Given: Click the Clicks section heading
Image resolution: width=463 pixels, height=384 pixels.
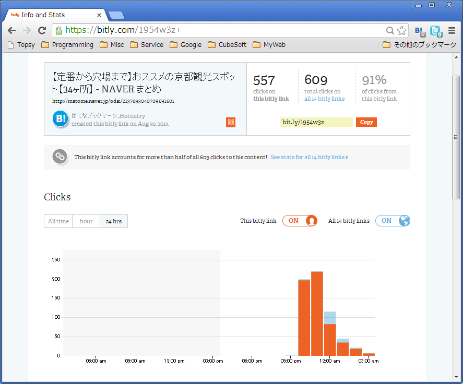Looking at the screenshot, I should pos(57,197).
